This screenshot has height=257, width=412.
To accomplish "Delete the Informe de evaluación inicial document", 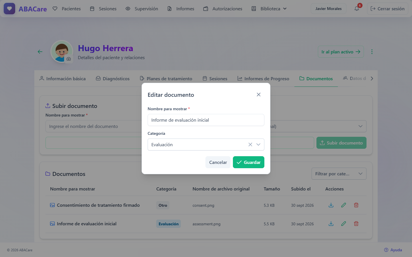I will coord(356,224).
